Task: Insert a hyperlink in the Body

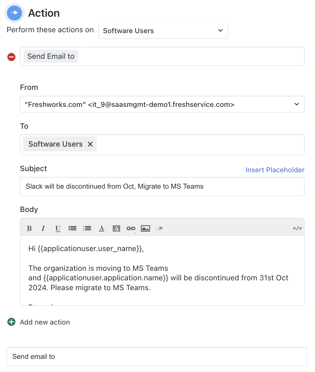Action: pos(131,228)
